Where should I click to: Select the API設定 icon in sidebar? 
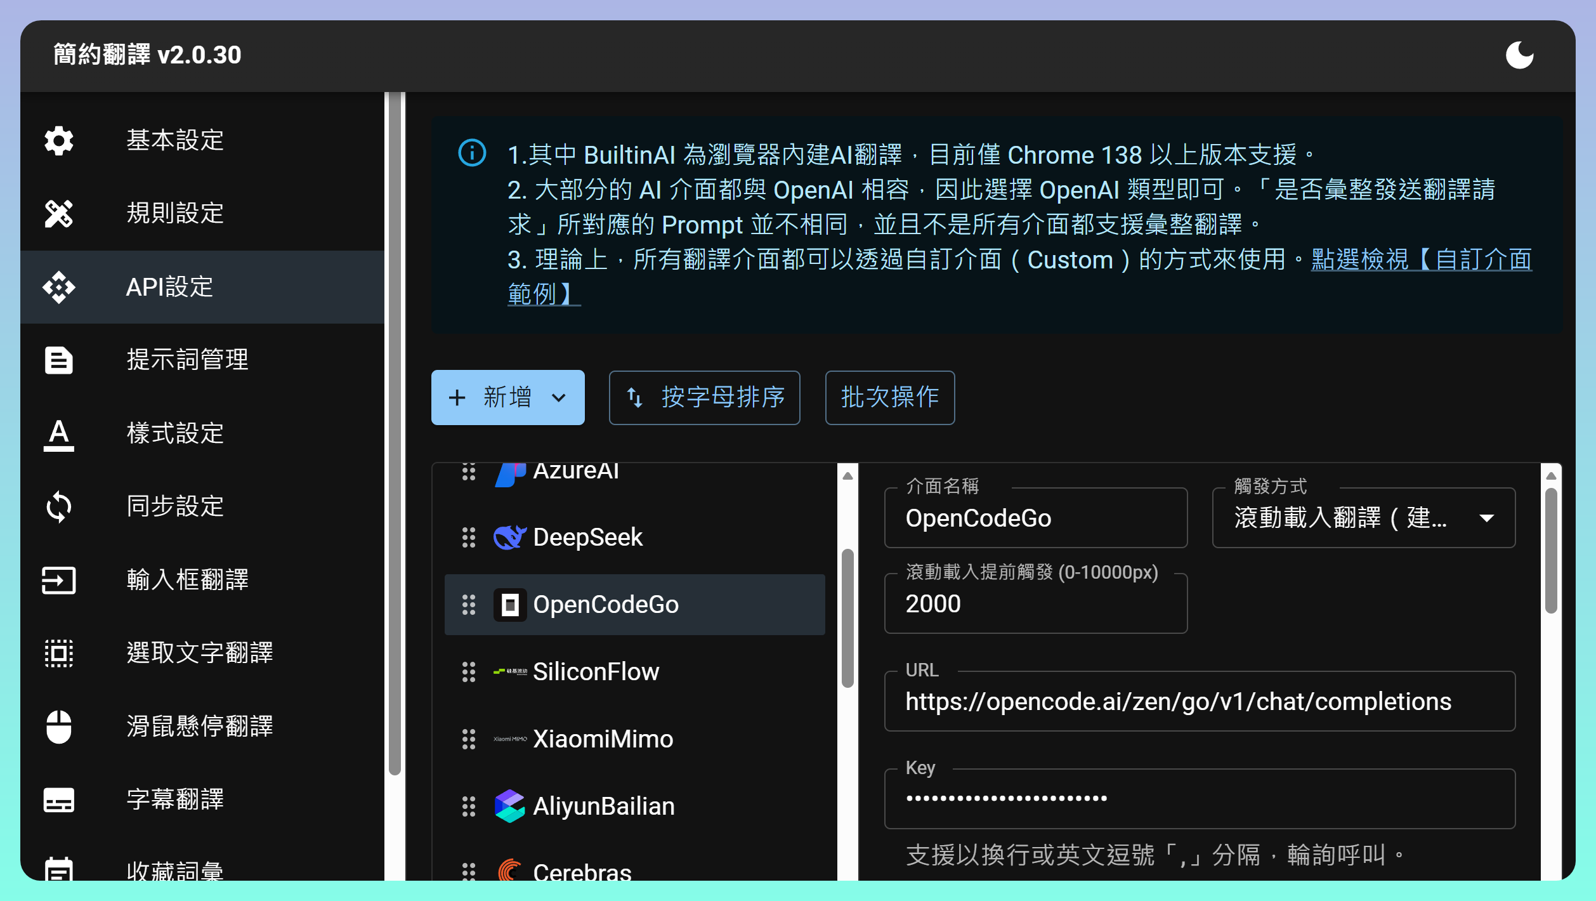pyautogui.click(x=59, y=287)
